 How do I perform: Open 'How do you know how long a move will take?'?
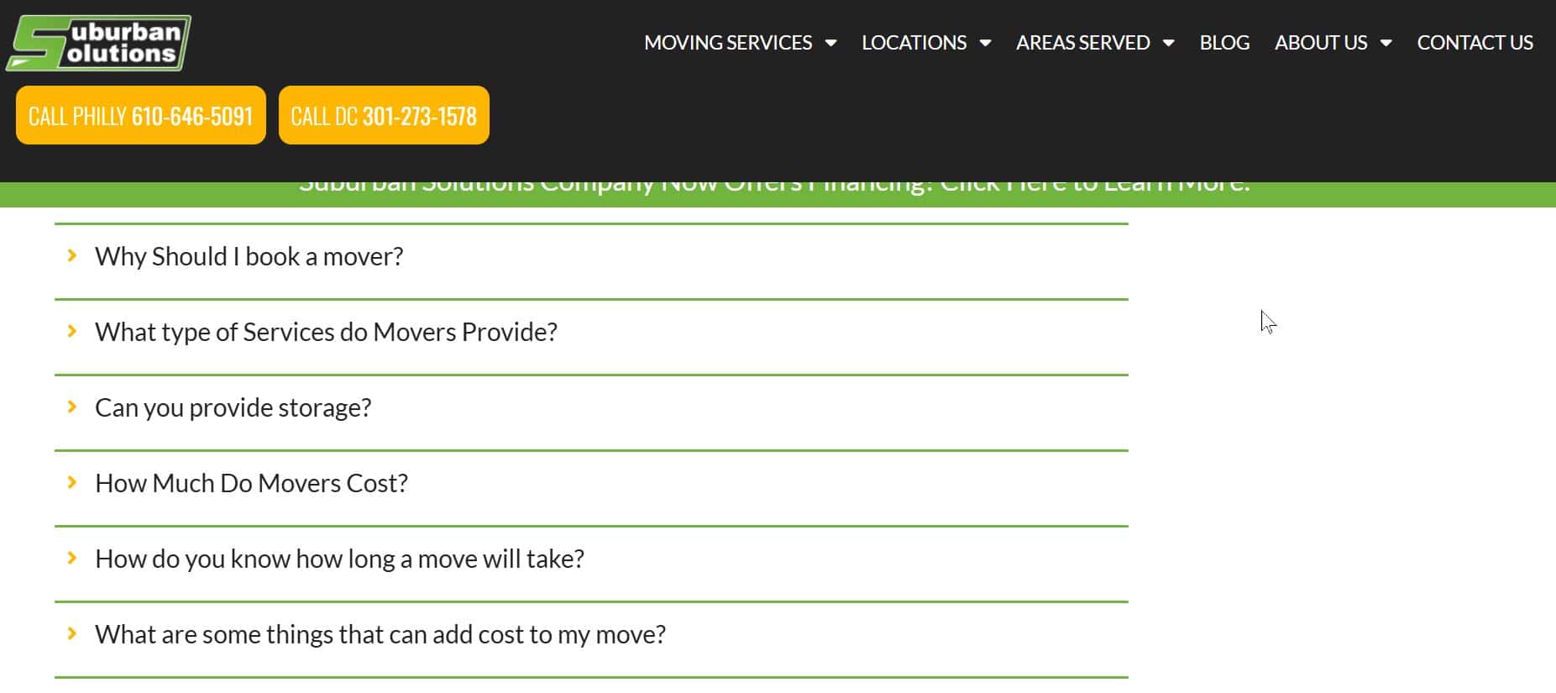coord(339,559)
